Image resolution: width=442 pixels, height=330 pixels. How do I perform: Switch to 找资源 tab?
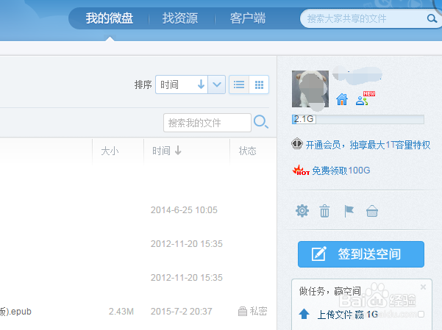180,18
